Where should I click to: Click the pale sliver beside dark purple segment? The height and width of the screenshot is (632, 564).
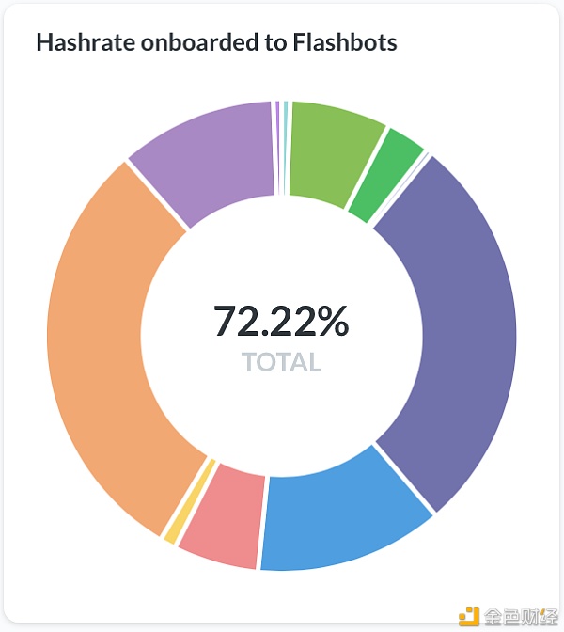[399, 189]
